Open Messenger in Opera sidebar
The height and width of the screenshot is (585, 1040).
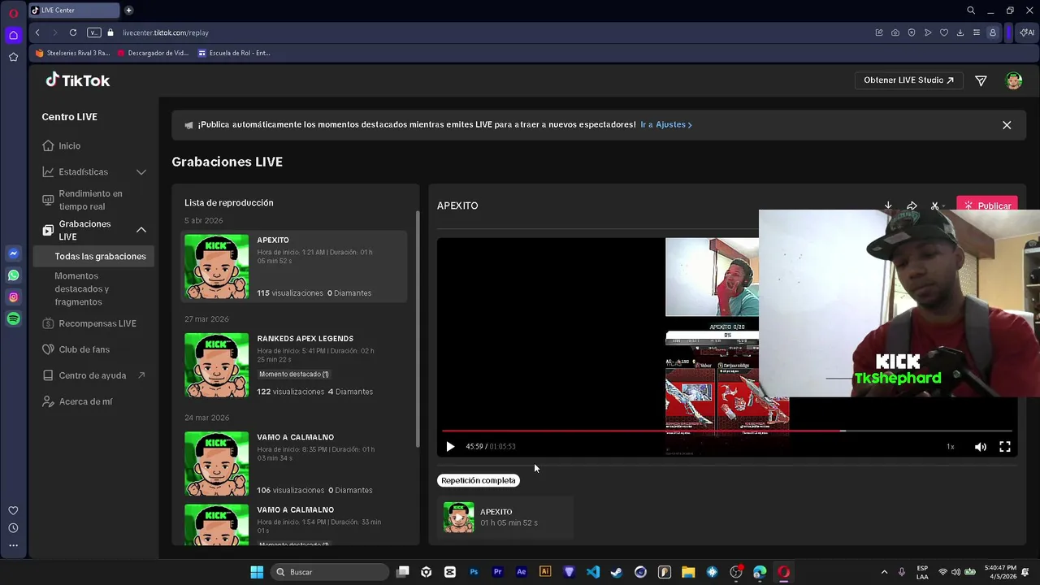coord(13,253)
